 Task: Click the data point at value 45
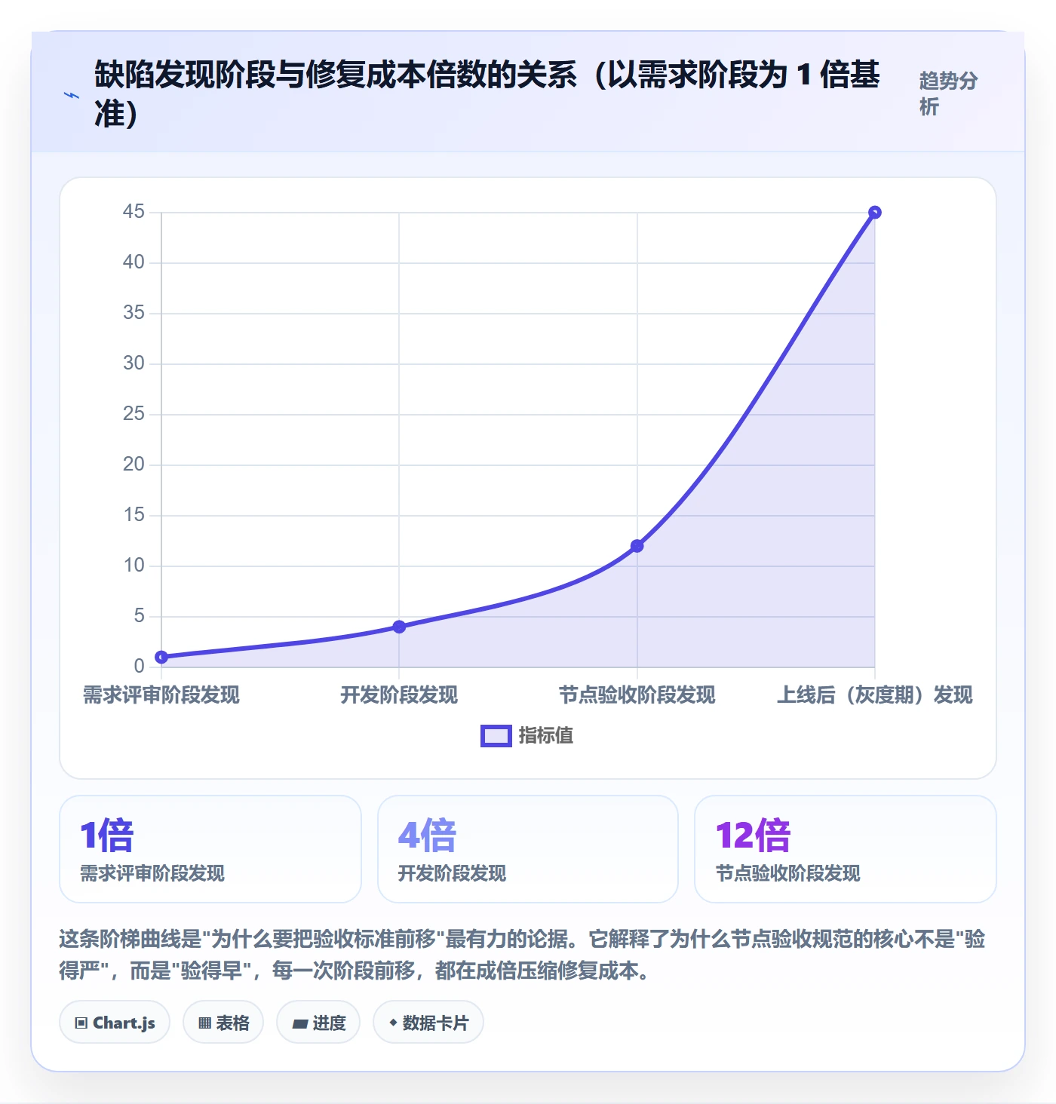[875, 213]
